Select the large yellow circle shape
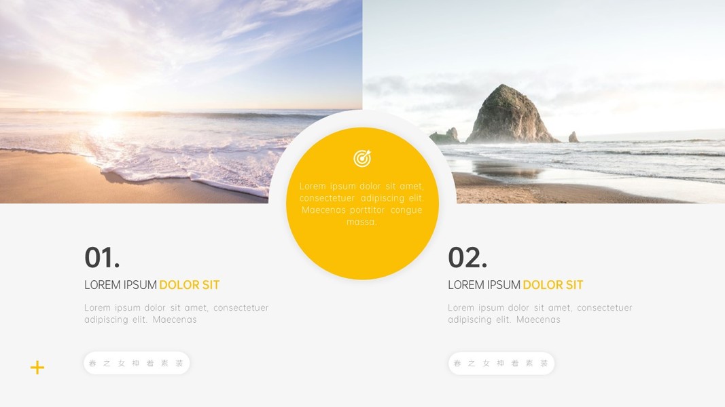This screenshot has width=725, height=407. [x=363, y=203]
